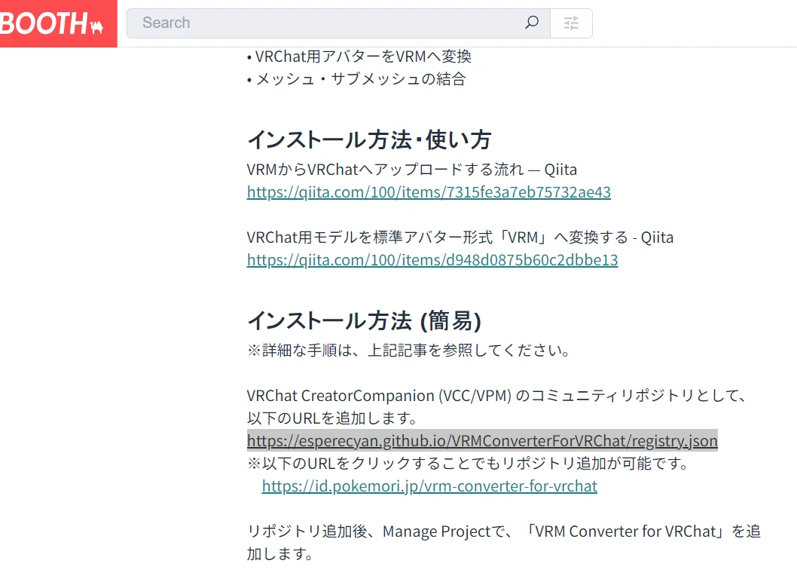The width and height of the screenshot is (797, 588).
Task: Click text VRChat用モデルを標準アバター形式「VRM」へ変換する - Qiita
Action: click(x=460, y=237)
